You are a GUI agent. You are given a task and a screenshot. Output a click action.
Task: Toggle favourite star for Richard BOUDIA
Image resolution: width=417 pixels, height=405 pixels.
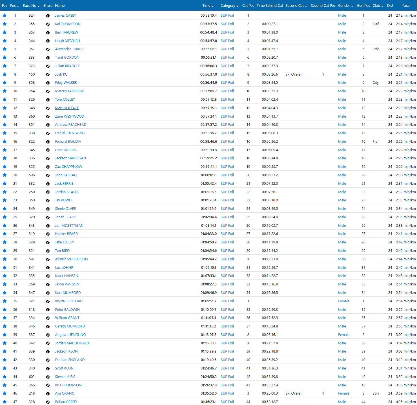(5, 142)
